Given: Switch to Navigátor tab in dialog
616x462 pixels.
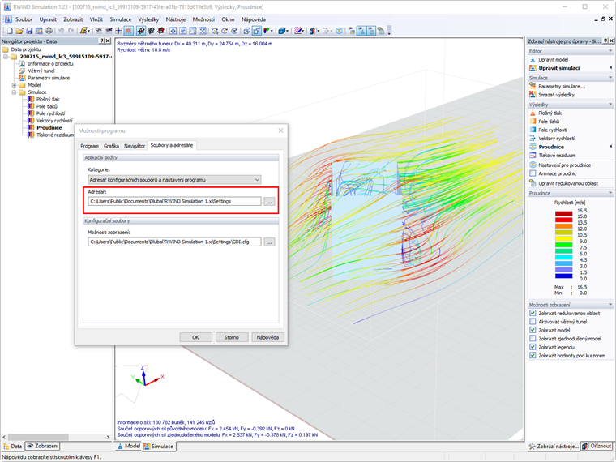Looking at the screenshot, I should click(x=135, y=146).
